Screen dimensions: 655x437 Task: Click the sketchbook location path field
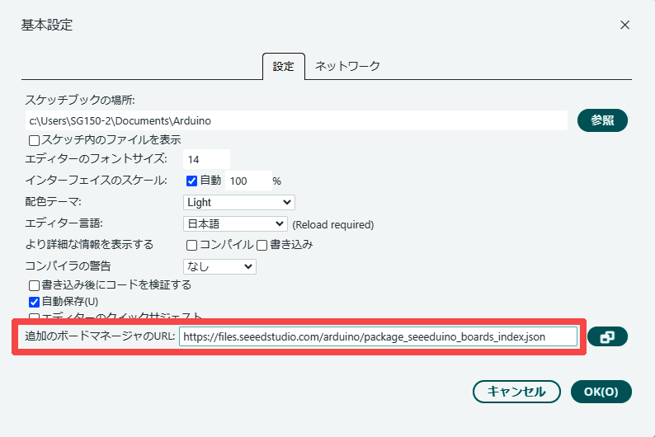pos(297,120)
